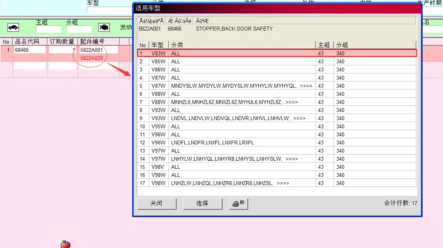Click the 适用车型 dialog title bar

[x=277, y=8]
